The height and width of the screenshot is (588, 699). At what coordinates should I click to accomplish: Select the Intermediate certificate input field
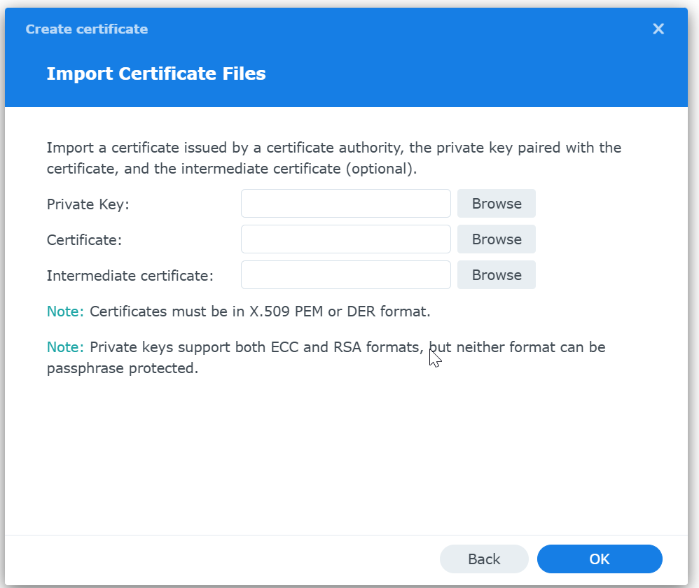[345, 275]
